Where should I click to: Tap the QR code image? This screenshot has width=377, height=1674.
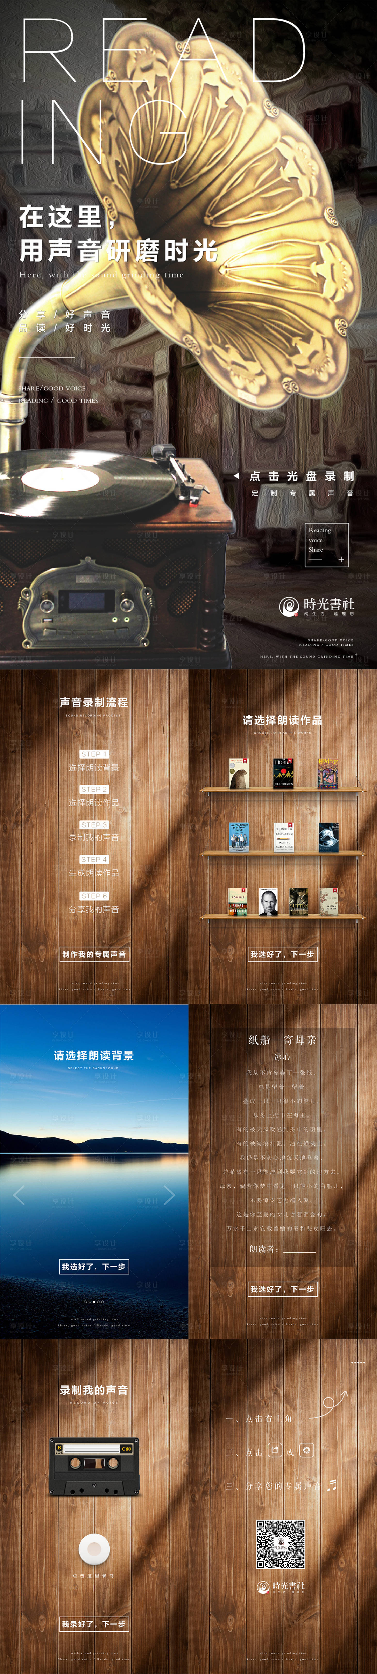click(x=280, y=1544)
